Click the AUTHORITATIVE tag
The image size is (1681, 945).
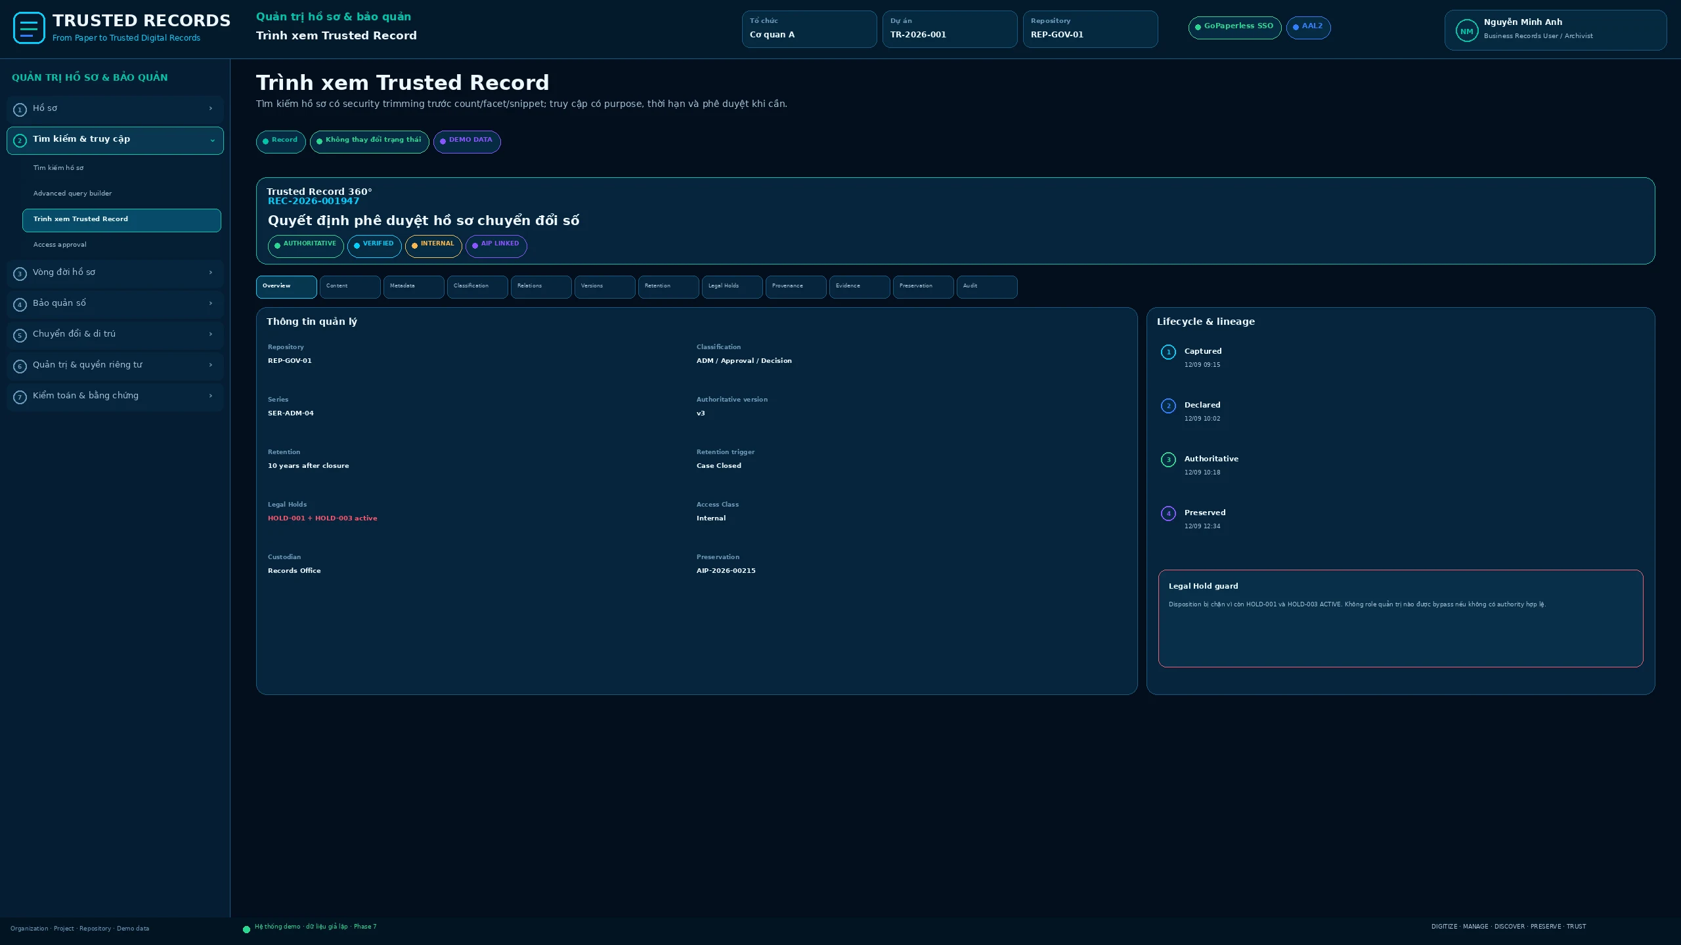tap(305, 246)
